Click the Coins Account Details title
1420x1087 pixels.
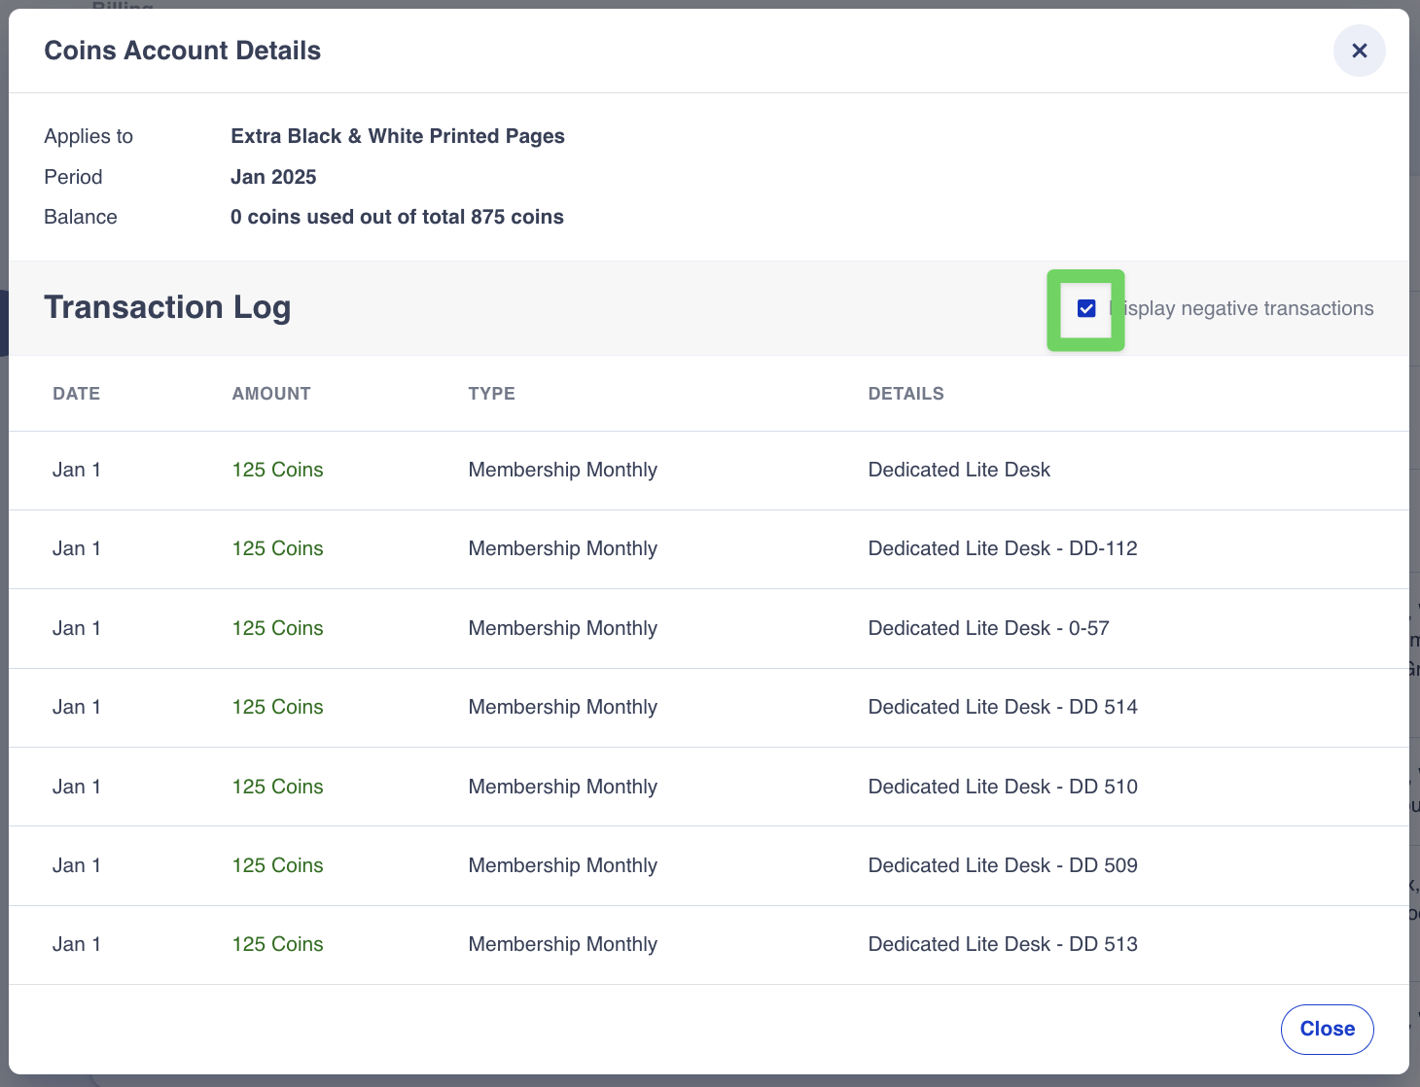tap(183, 51)
